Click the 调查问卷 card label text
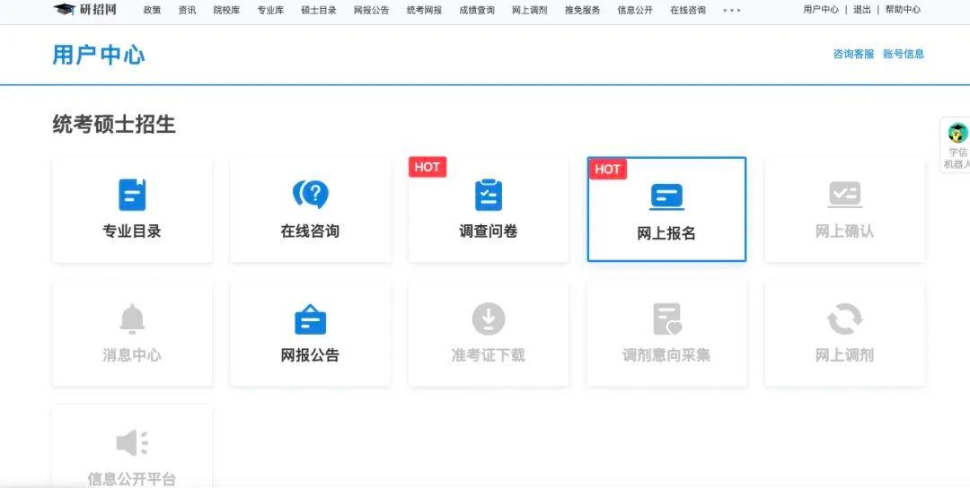Image resolution: width=970 pixels, height=488 pixels. pyautogui.click(x=488, y=231)
